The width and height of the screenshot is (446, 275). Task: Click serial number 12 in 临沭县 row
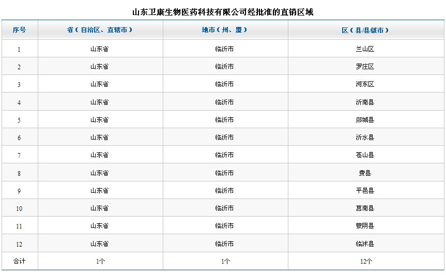pyautogui.click(x=19, y=245)
